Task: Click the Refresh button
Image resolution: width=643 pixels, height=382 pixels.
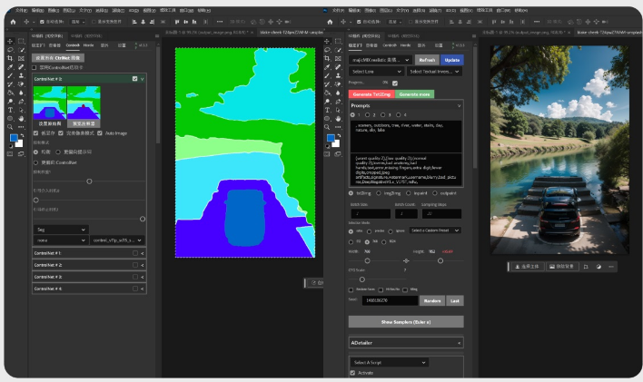Action: tap(427, 59)
